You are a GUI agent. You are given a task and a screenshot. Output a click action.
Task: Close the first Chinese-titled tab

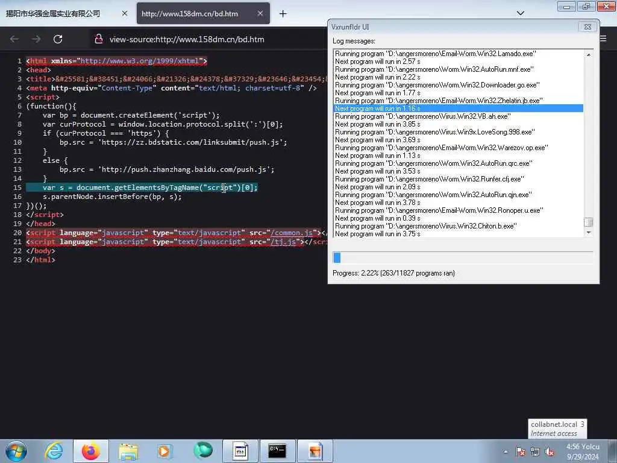pos(125,13)
